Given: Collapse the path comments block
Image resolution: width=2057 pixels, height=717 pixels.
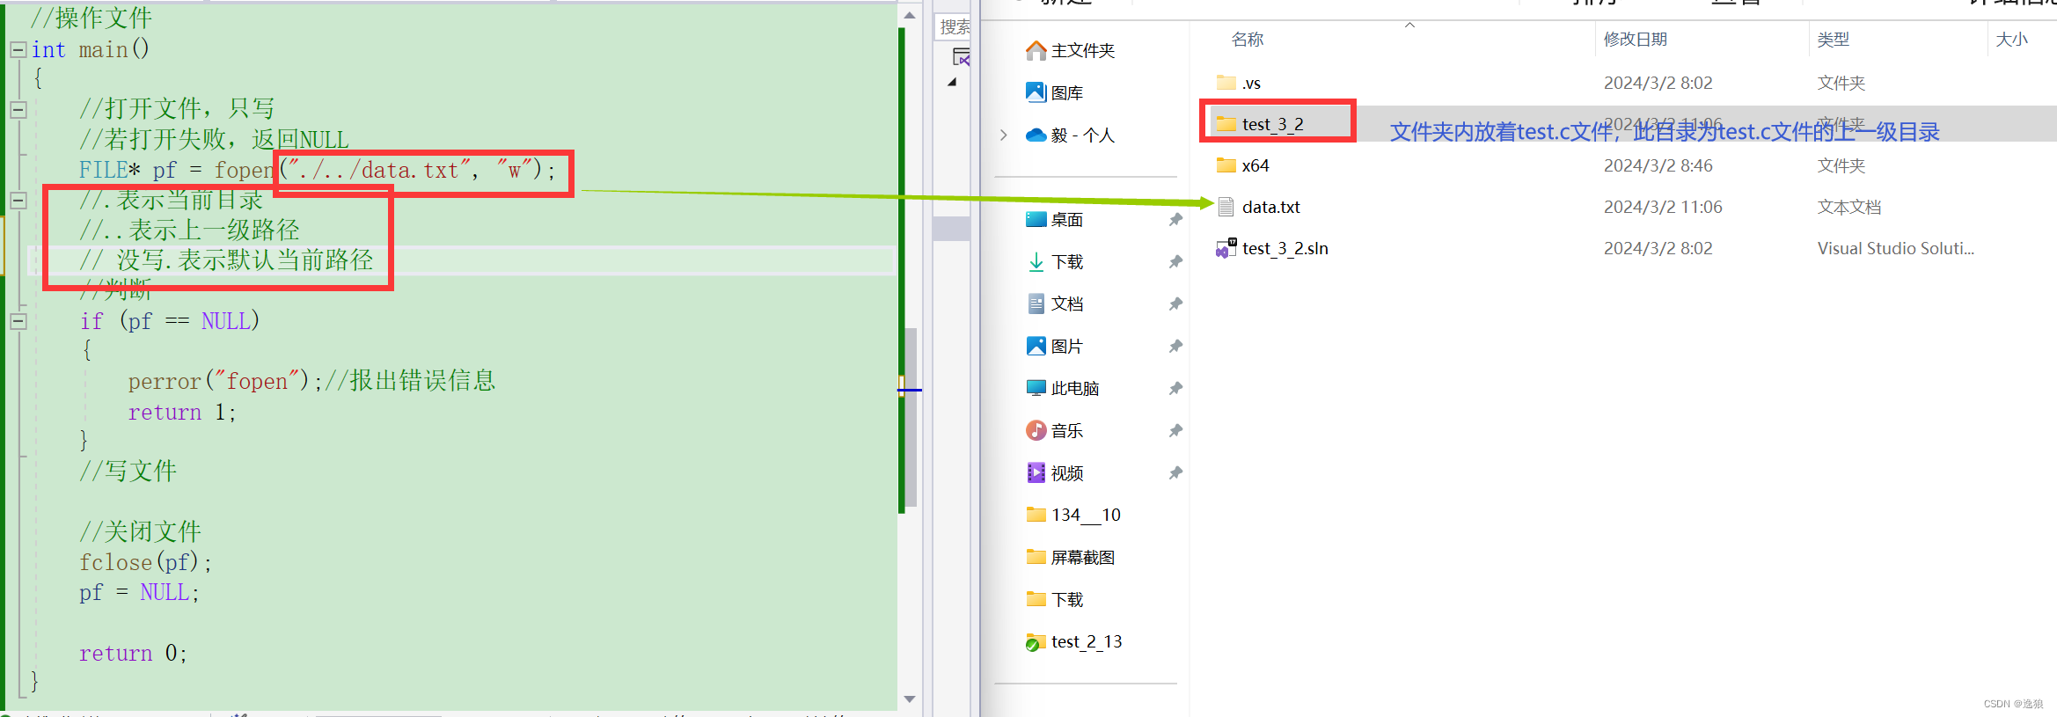Looking at the screenshot, I should click(18, 201).
